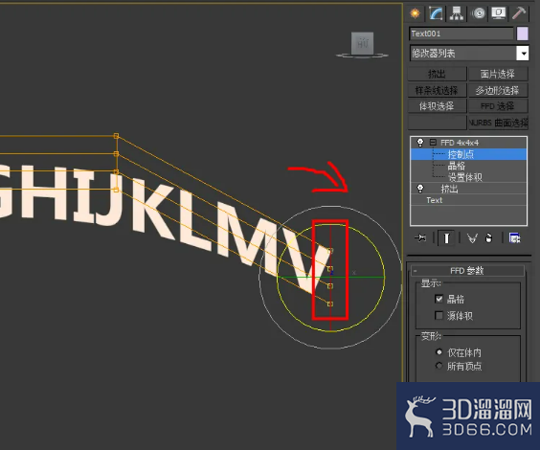This screenshot has width=540, height=450.
Task: Open the Motion command panel tab
Action: coord(478,13)
